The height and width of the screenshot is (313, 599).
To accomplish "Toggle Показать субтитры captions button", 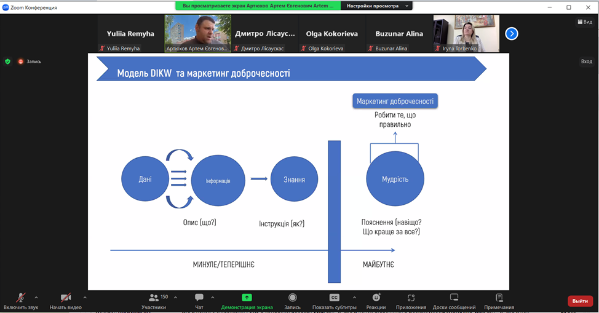I will click(334, 301).
